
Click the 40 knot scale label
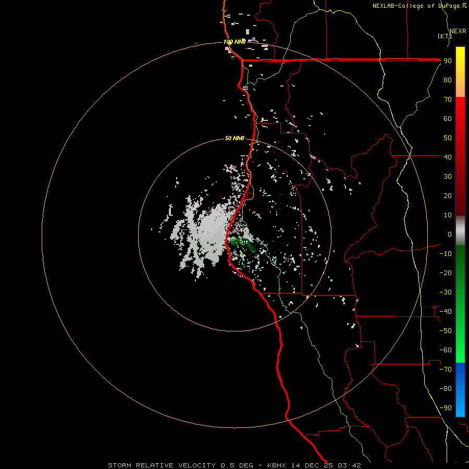click(x=448, y=157)
